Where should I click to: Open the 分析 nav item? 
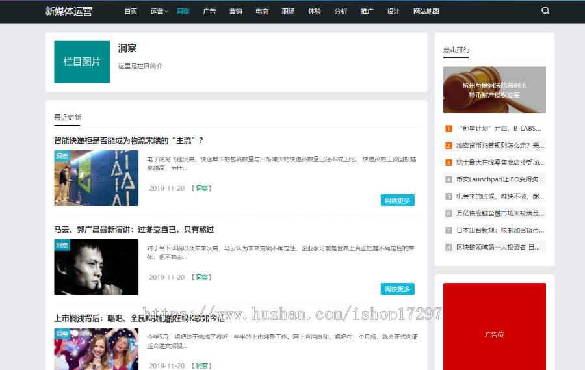coord(341,11)
